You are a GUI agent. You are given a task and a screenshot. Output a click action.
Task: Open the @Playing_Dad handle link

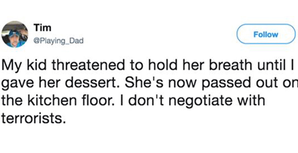click(x=59, y=41)
